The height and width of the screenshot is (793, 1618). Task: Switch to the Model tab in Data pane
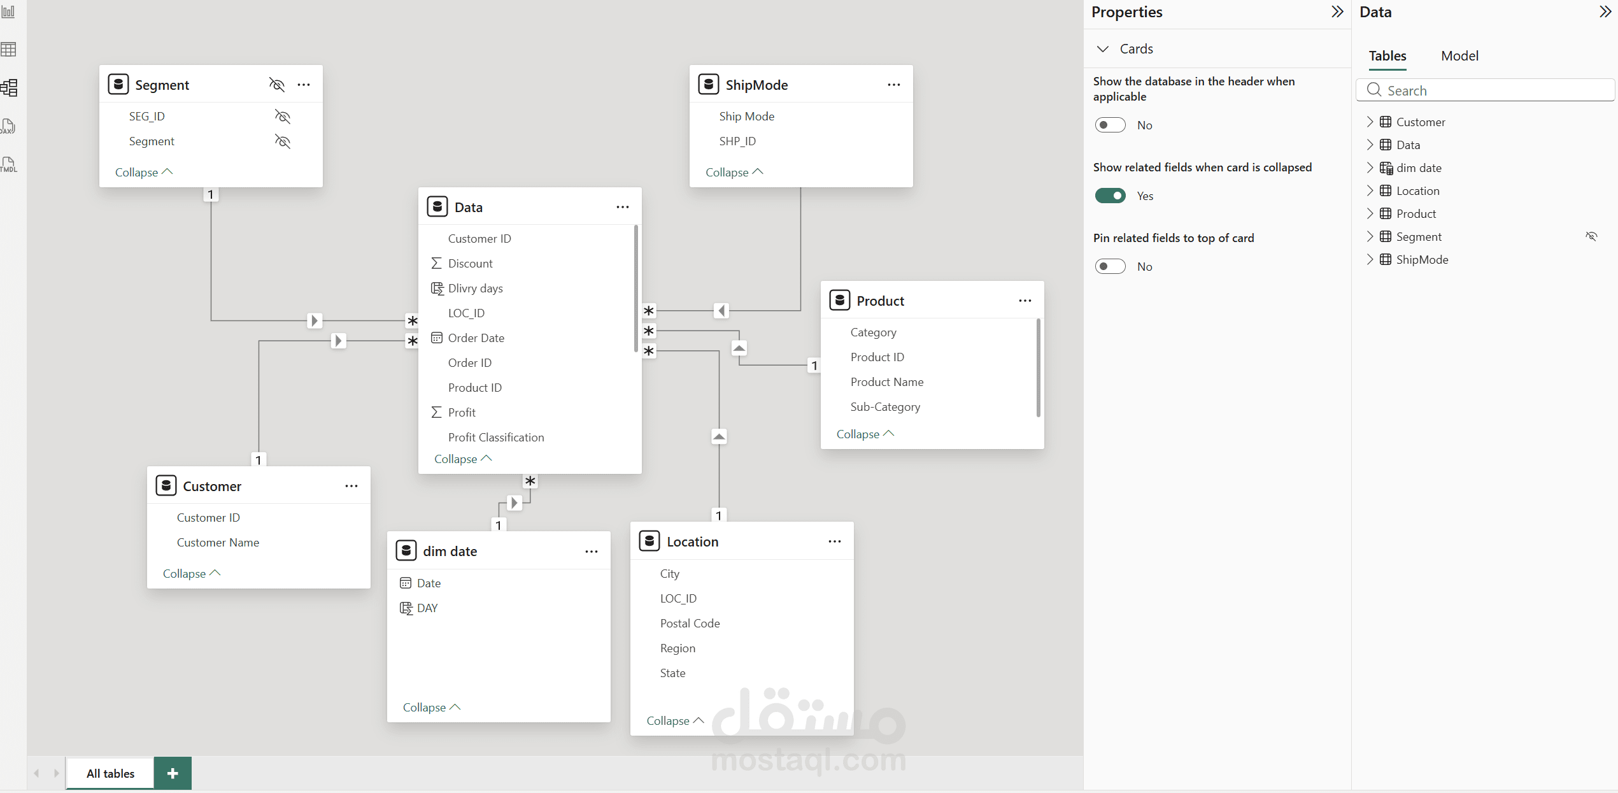[x=1459, y=56]
